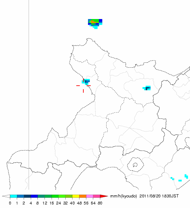190x208 pixels.
Task: Click the coastal rain echo beside the crosshair
Action: click(x=86, y=82)
